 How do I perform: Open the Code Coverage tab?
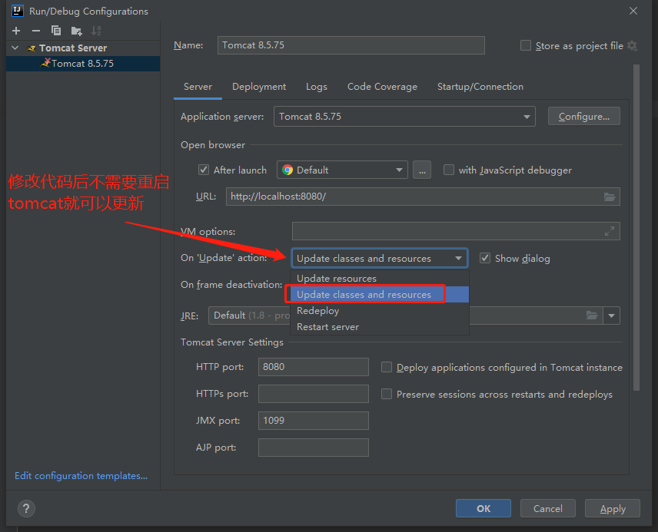[x=382, y=87]
